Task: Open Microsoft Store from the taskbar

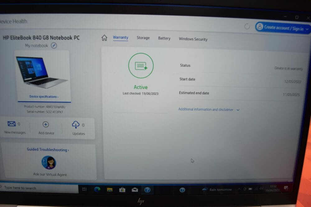Action: (122, 190)
